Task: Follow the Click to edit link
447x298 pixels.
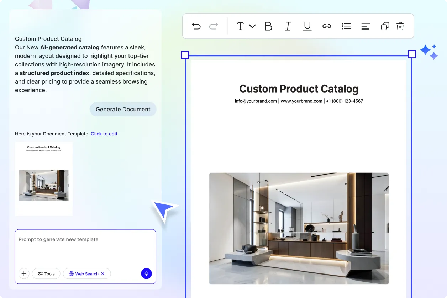Action: click(104, 134)
